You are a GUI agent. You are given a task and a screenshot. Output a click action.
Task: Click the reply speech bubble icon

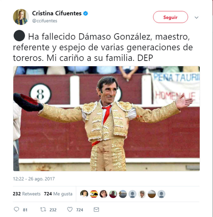coord(17,209)
